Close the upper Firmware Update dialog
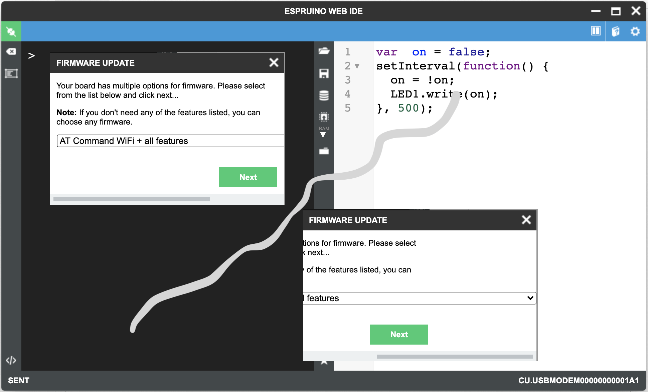The width and height of the screenshot is (648, 392). 274,62
